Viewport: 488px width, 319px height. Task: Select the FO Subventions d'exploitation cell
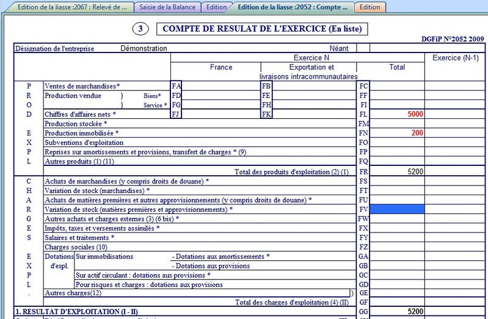click(x=397, y=142)
